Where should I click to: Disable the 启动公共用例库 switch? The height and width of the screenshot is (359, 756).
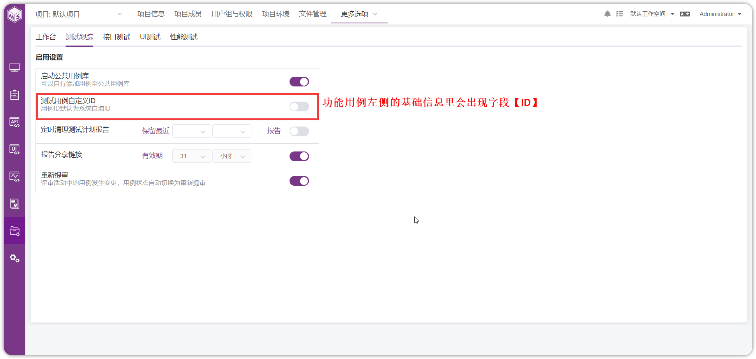tap(299, 81)
